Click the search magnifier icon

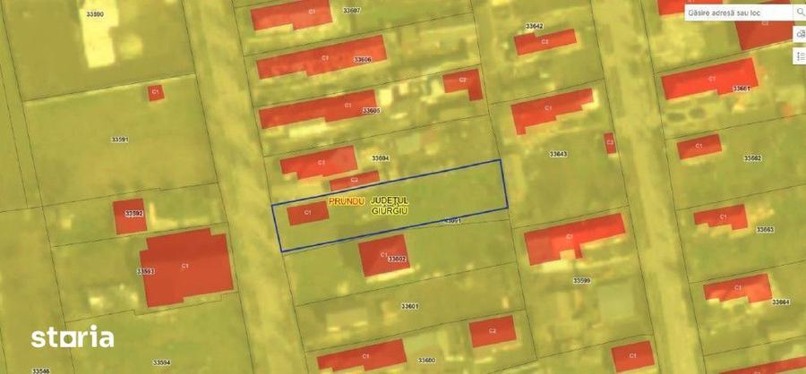pyautogui.click(x=801, y=13)
